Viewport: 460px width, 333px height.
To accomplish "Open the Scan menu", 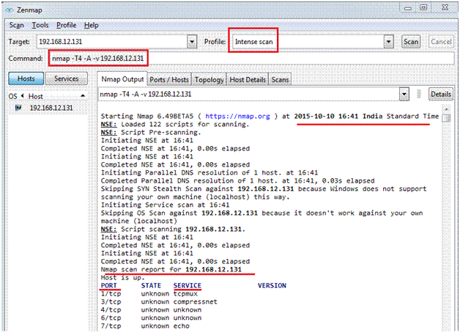I will 16,25.
